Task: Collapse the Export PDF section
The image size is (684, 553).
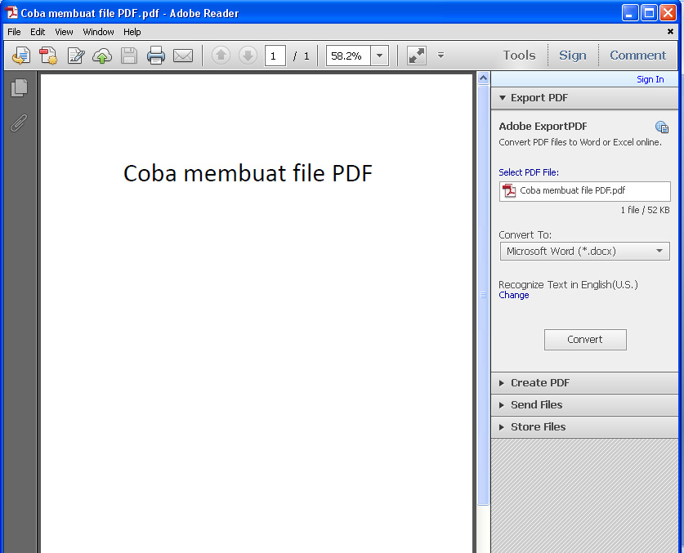Action: 584,98
